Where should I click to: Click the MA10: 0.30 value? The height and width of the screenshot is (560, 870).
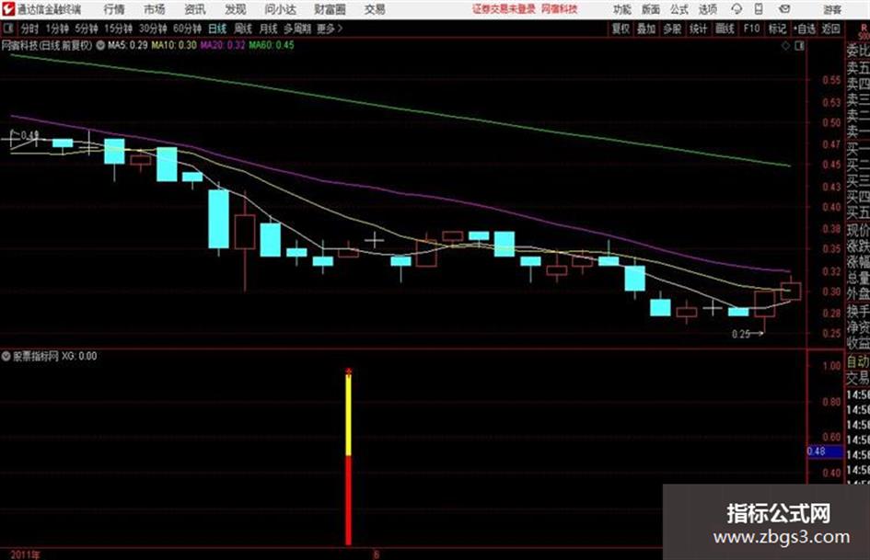(x=174, y=45)
